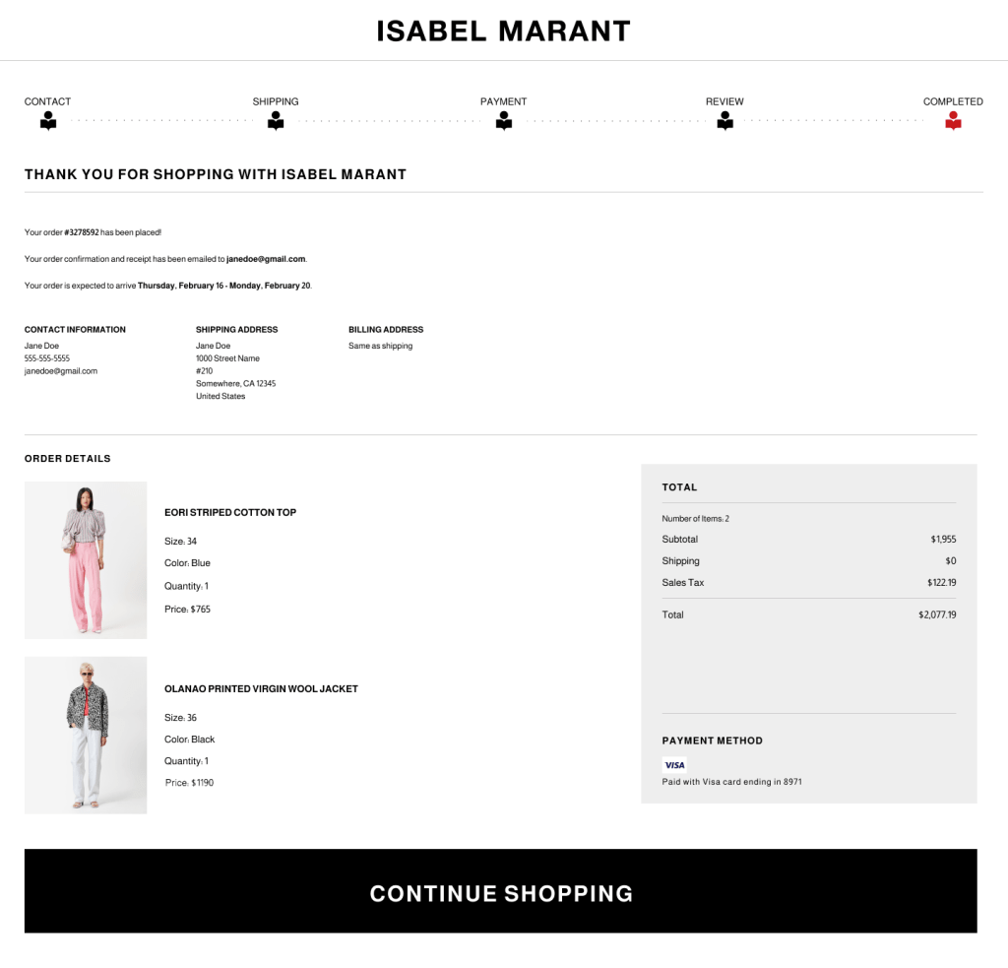1008x968 pixels.
Task: Click the Review step icon
Action: coord(725,121)
